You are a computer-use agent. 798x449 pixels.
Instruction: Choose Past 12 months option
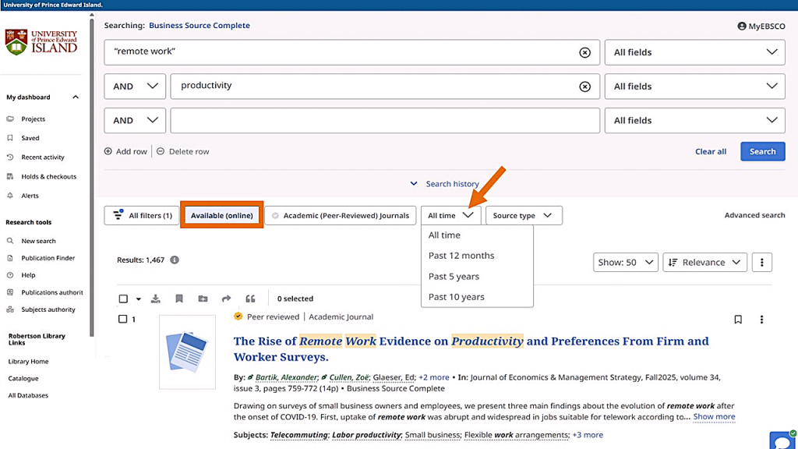tap(461, 256)
